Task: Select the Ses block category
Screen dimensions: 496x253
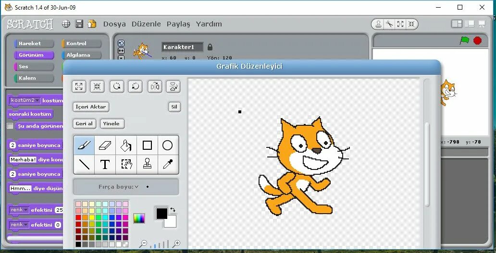Action: pyautogui.click(x=34, y=67)
